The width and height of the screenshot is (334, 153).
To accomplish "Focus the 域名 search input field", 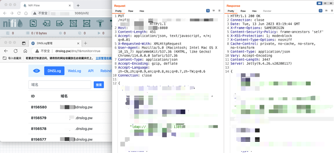I will 59,84.
